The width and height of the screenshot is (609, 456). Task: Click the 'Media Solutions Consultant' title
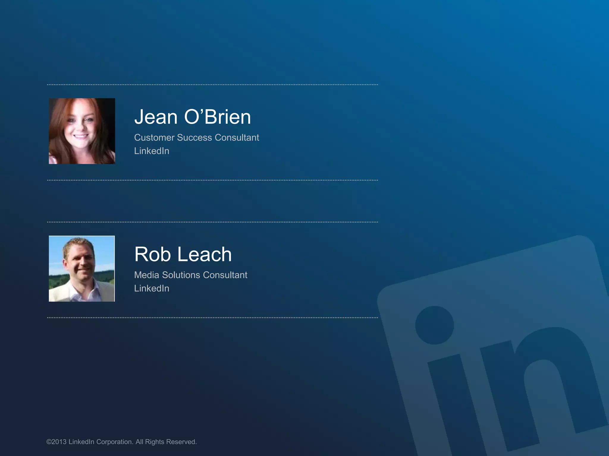pyautogui.click(x=191, y=275)
